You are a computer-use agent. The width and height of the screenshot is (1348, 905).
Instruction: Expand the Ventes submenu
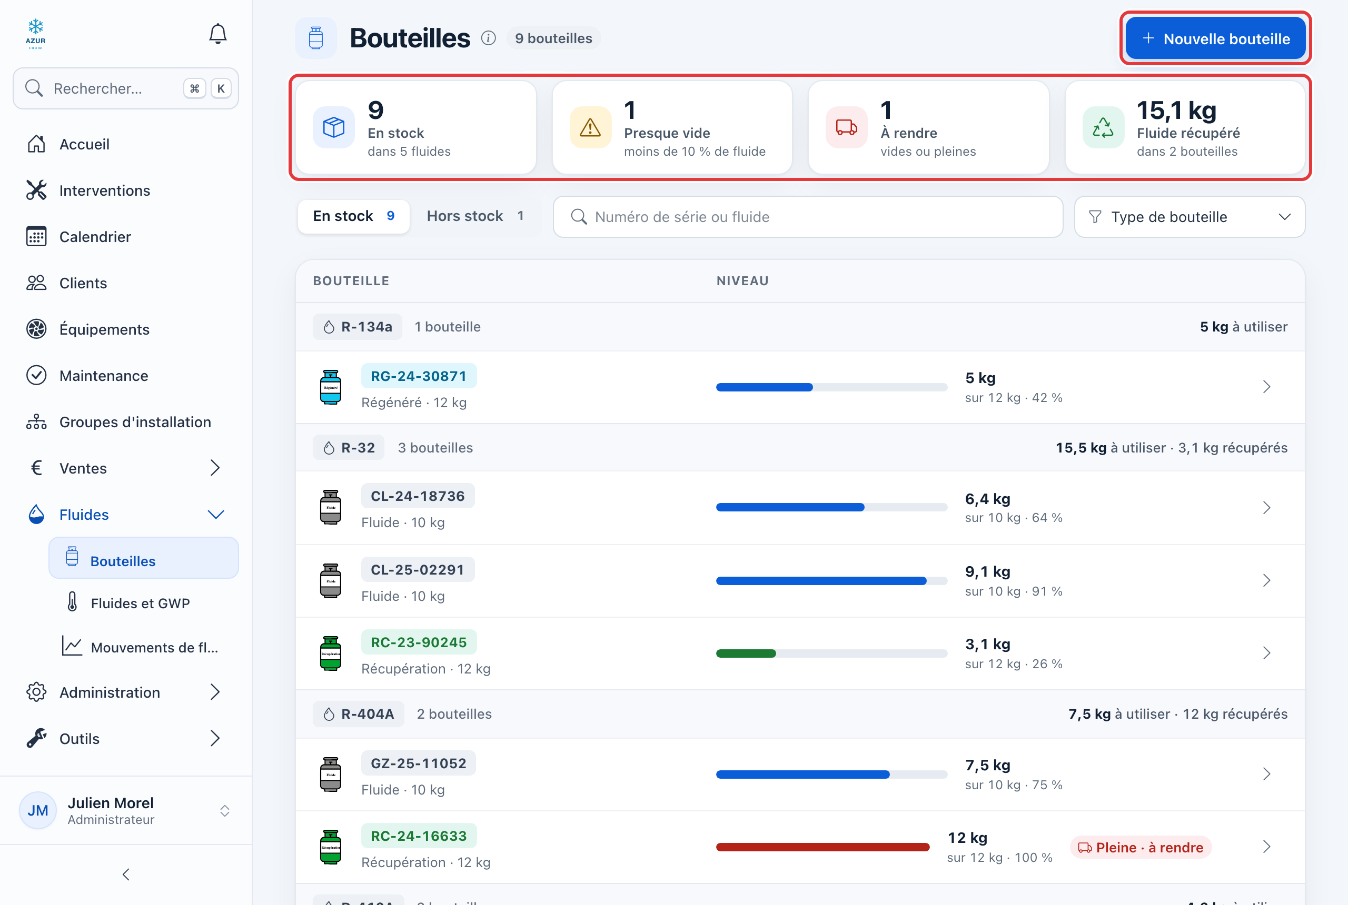pos(215,468)
